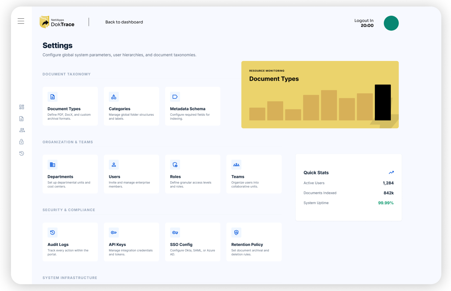Go back to dashboard
The height and width of the screenshot is (291, 451).
pyautogui.click(x=124, y=22)
